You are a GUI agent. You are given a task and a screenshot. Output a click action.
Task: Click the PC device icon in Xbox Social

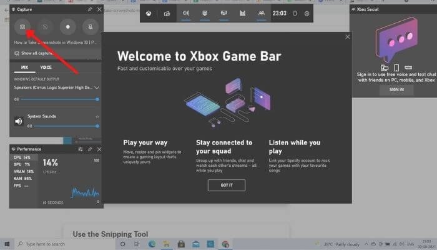coord(385,67)
